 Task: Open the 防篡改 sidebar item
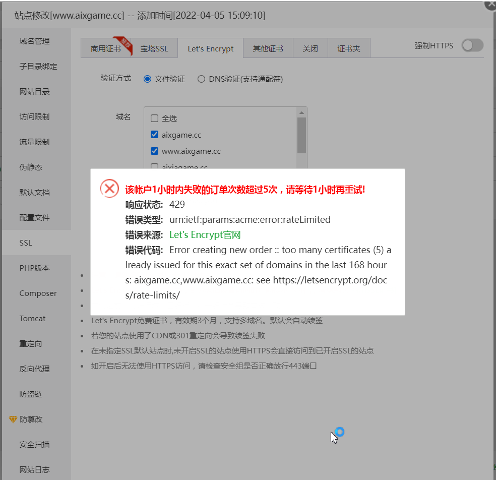click(31, 419)
